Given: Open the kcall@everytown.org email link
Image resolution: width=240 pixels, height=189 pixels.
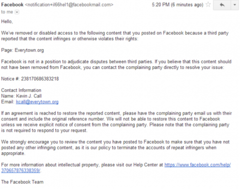Looking at the screenshot, I should tap(37, 102).
